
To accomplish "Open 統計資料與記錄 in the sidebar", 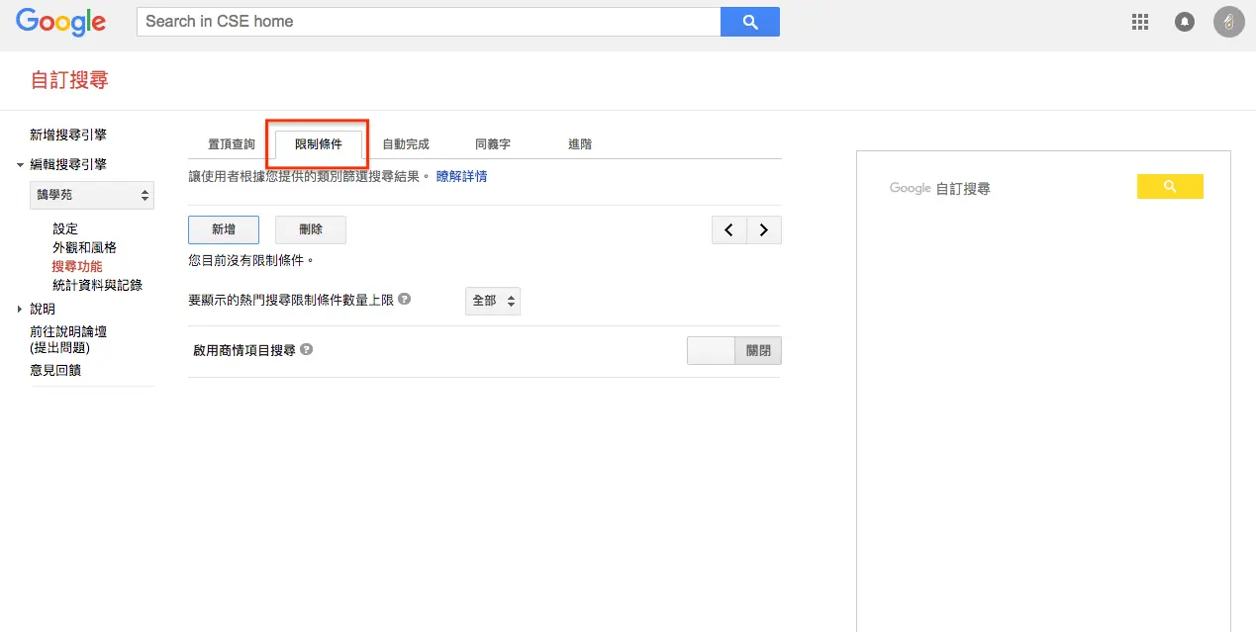I will click(x=97, y=285).
